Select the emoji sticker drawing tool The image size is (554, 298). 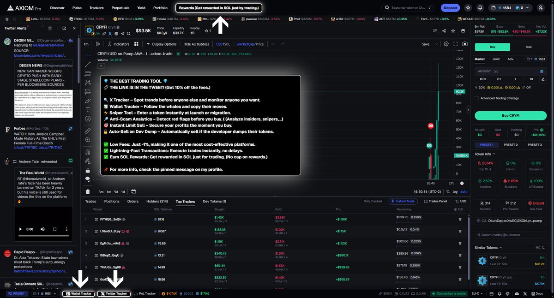coord(88,119)
